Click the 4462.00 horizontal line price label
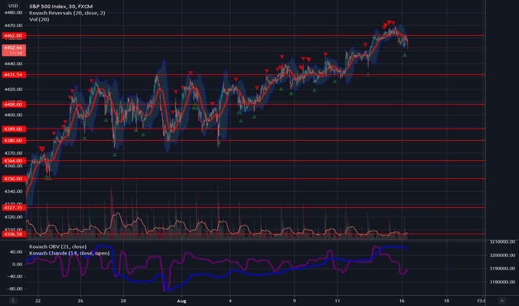Image resolution: width=519 pixels, height=306 pixels. tap(13, 36)
